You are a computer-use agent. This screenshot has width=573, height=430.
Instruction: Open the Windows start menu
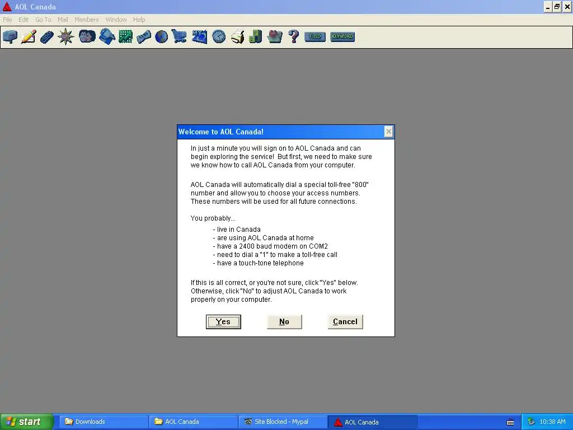(x=26, y=422)
